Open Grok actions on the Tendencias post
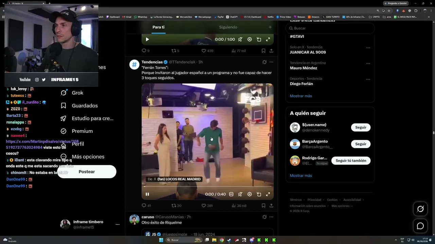 (x=264, y=62)
